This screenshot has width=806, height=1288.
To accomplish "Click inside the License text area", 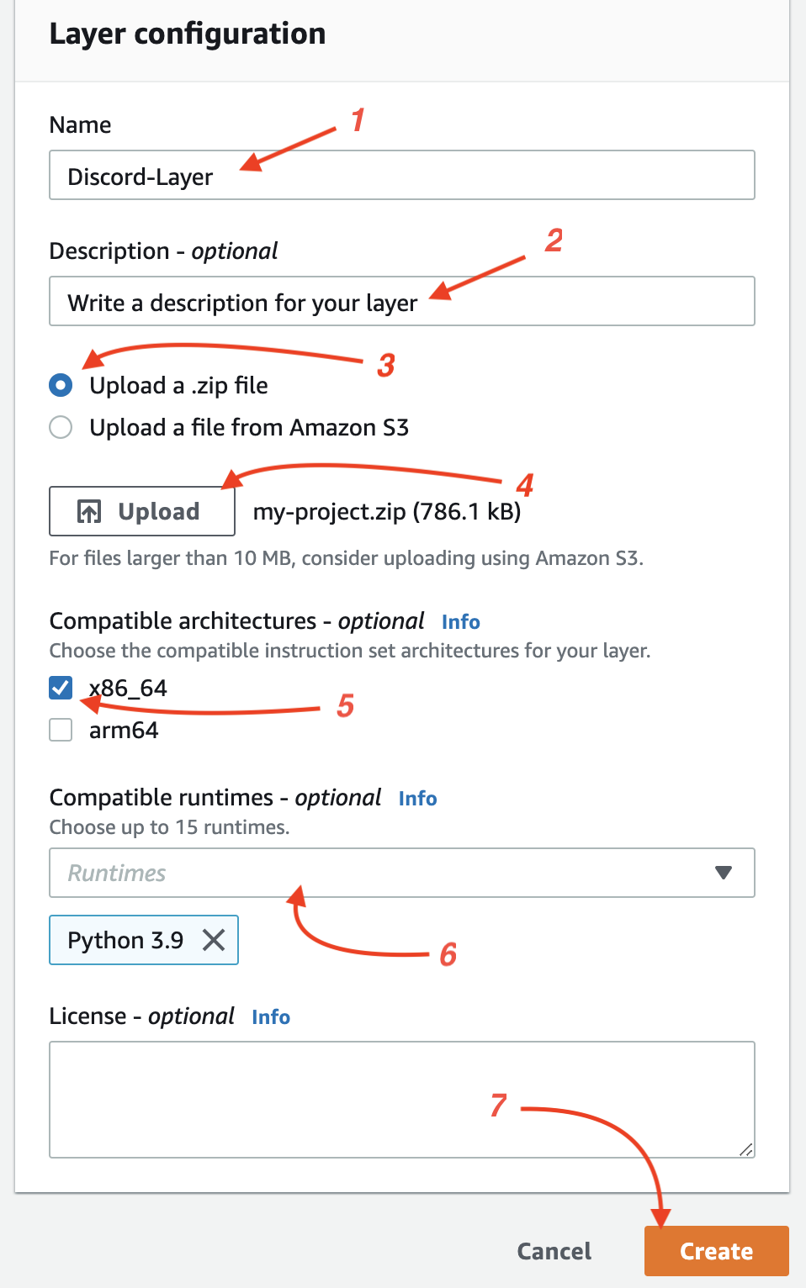I will click(402, 1100).
